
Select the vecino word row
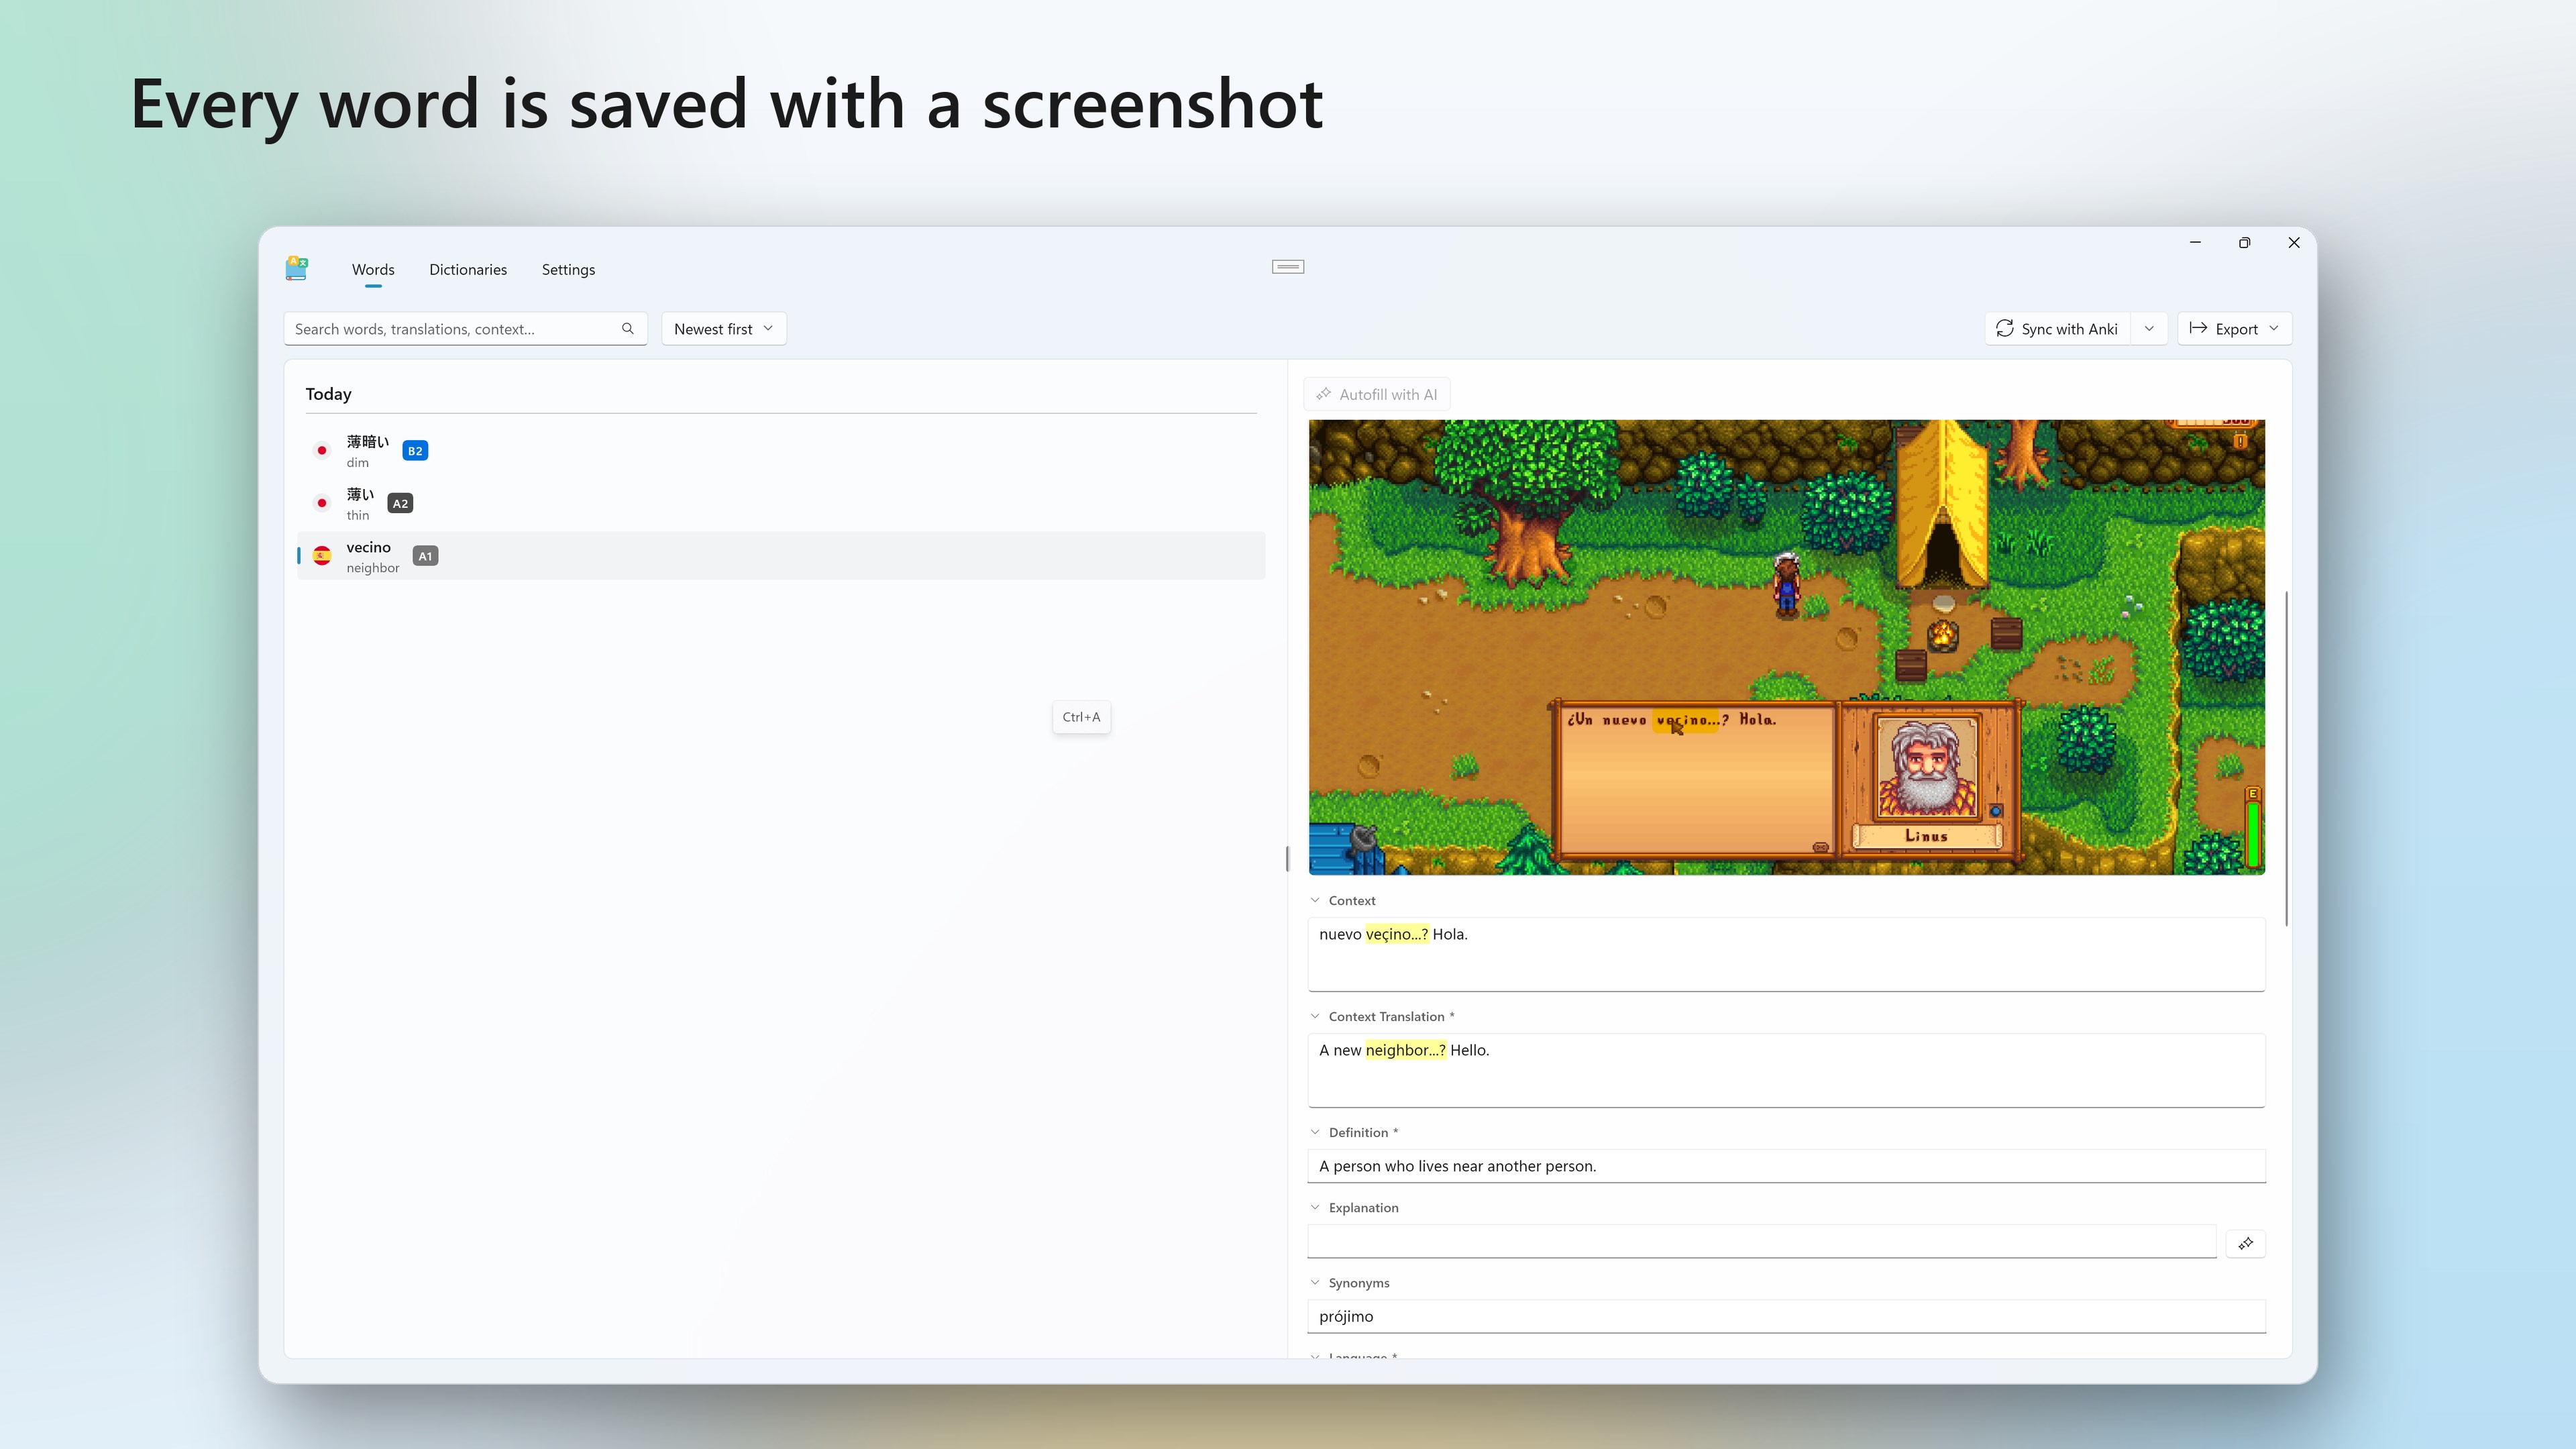781,556
